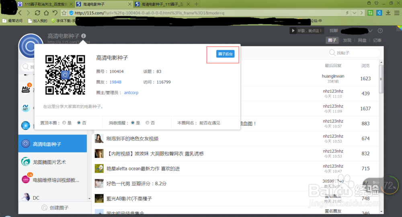Open post 好色一代男 豆瓣评分：8.2分

point(136,183)
